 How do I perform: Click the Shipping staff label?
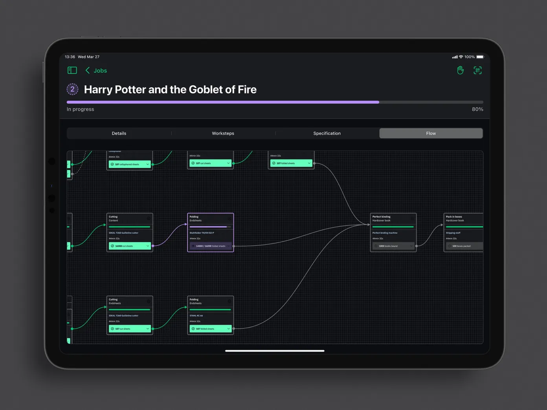[453, 233]
